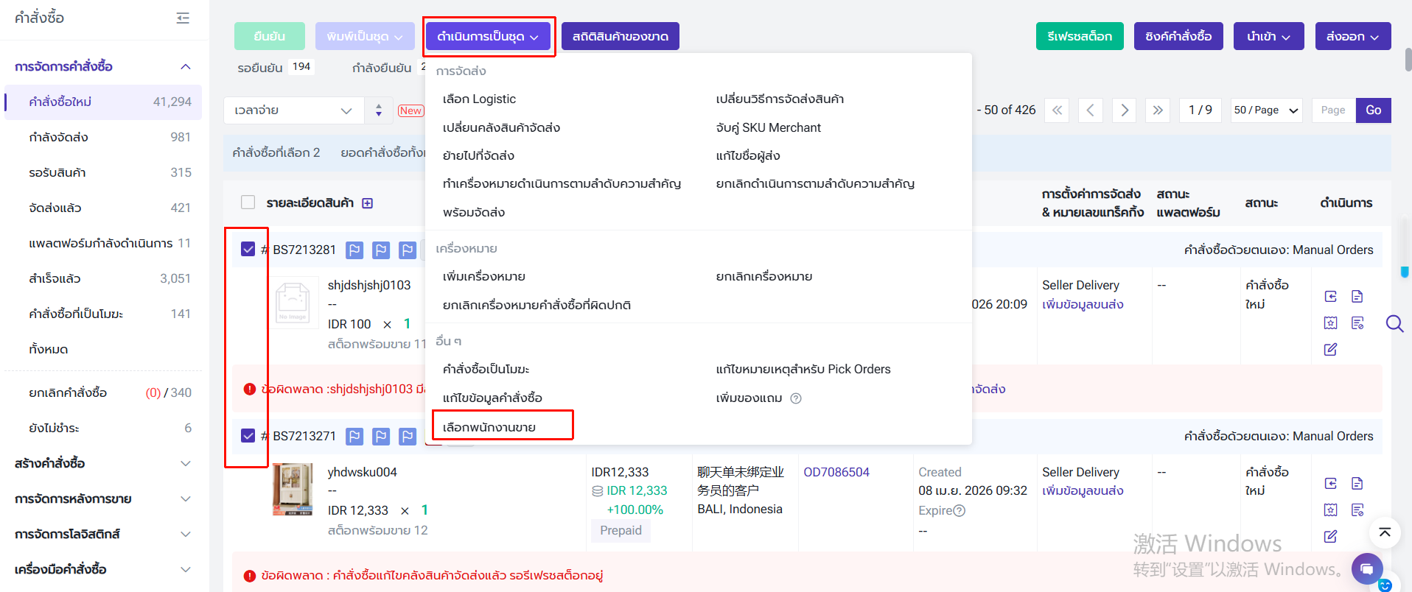
Task: Click the magnifier search icon at right edge
Action: coord(1394,324)
